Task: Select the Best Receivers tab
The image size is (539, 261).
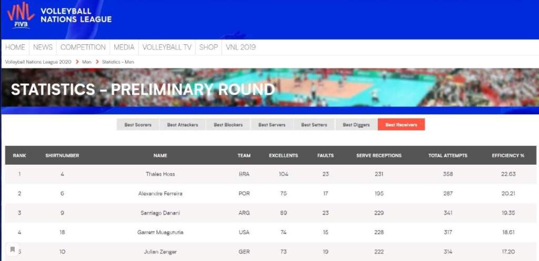Action: click(401, 125)
